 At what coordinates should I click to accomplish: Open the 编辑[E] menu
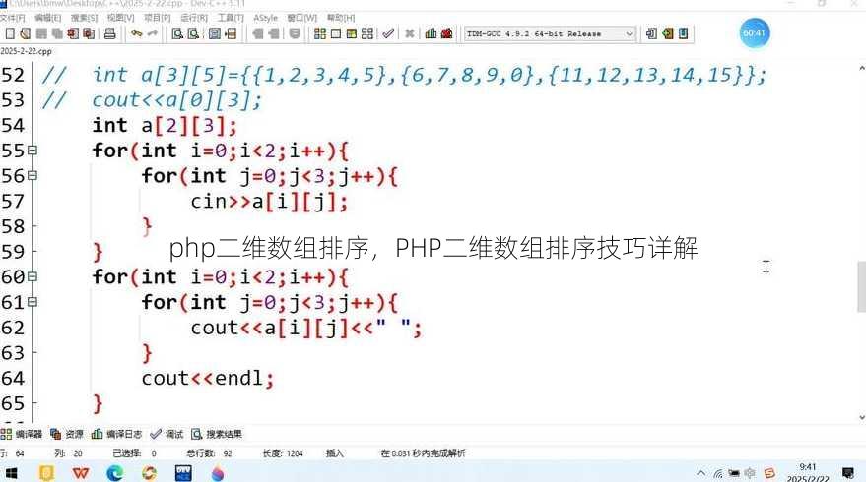click(48, 18)
